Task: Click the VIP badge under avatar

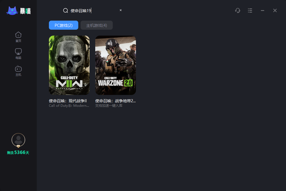Action: 18,146
